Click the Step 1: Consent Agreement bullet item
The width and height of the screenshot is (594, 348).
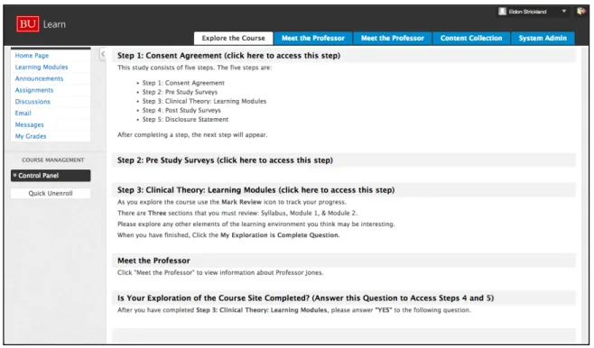(183, 83)
